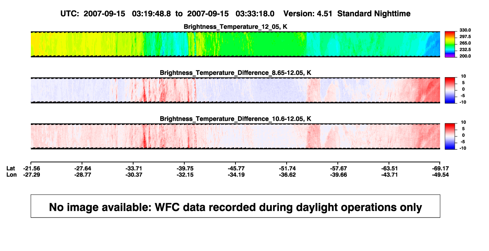Click the UTC end time 03:33:18.0
489x251 pixels.
click(x=255, y=14)
